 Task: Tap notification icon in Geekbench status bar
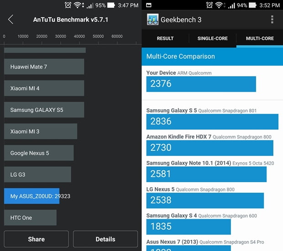149,5
